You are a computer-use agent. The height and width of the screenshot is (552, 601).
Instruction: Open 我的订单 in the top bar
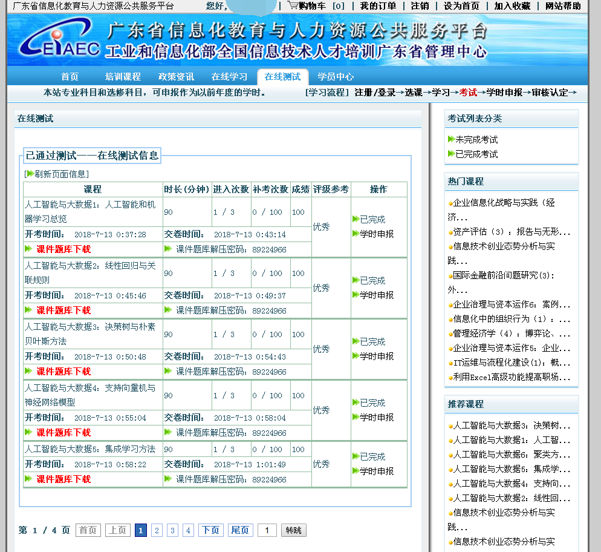point(378,6)
